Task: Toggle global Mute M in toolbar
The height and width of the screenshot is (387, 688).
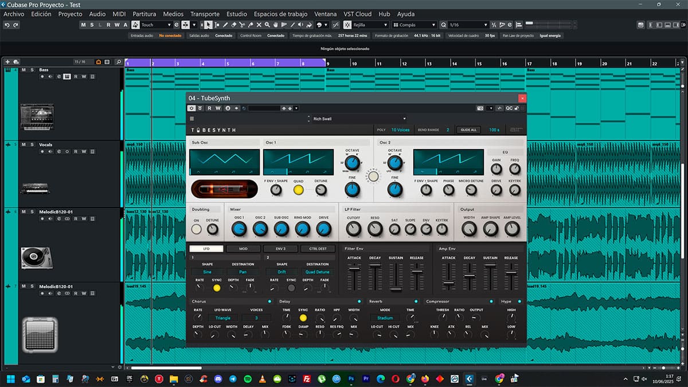Action: point(83,25)
